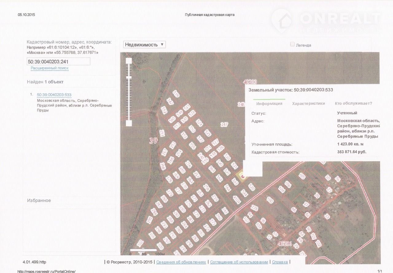
Task: Switch to the Характеристики tab
Action: [308, 103]
